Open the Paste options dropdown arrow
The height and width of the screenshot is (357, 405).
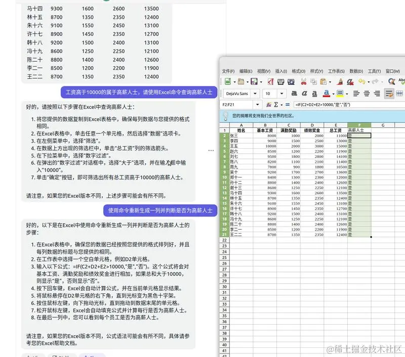(x=330, y=82)
